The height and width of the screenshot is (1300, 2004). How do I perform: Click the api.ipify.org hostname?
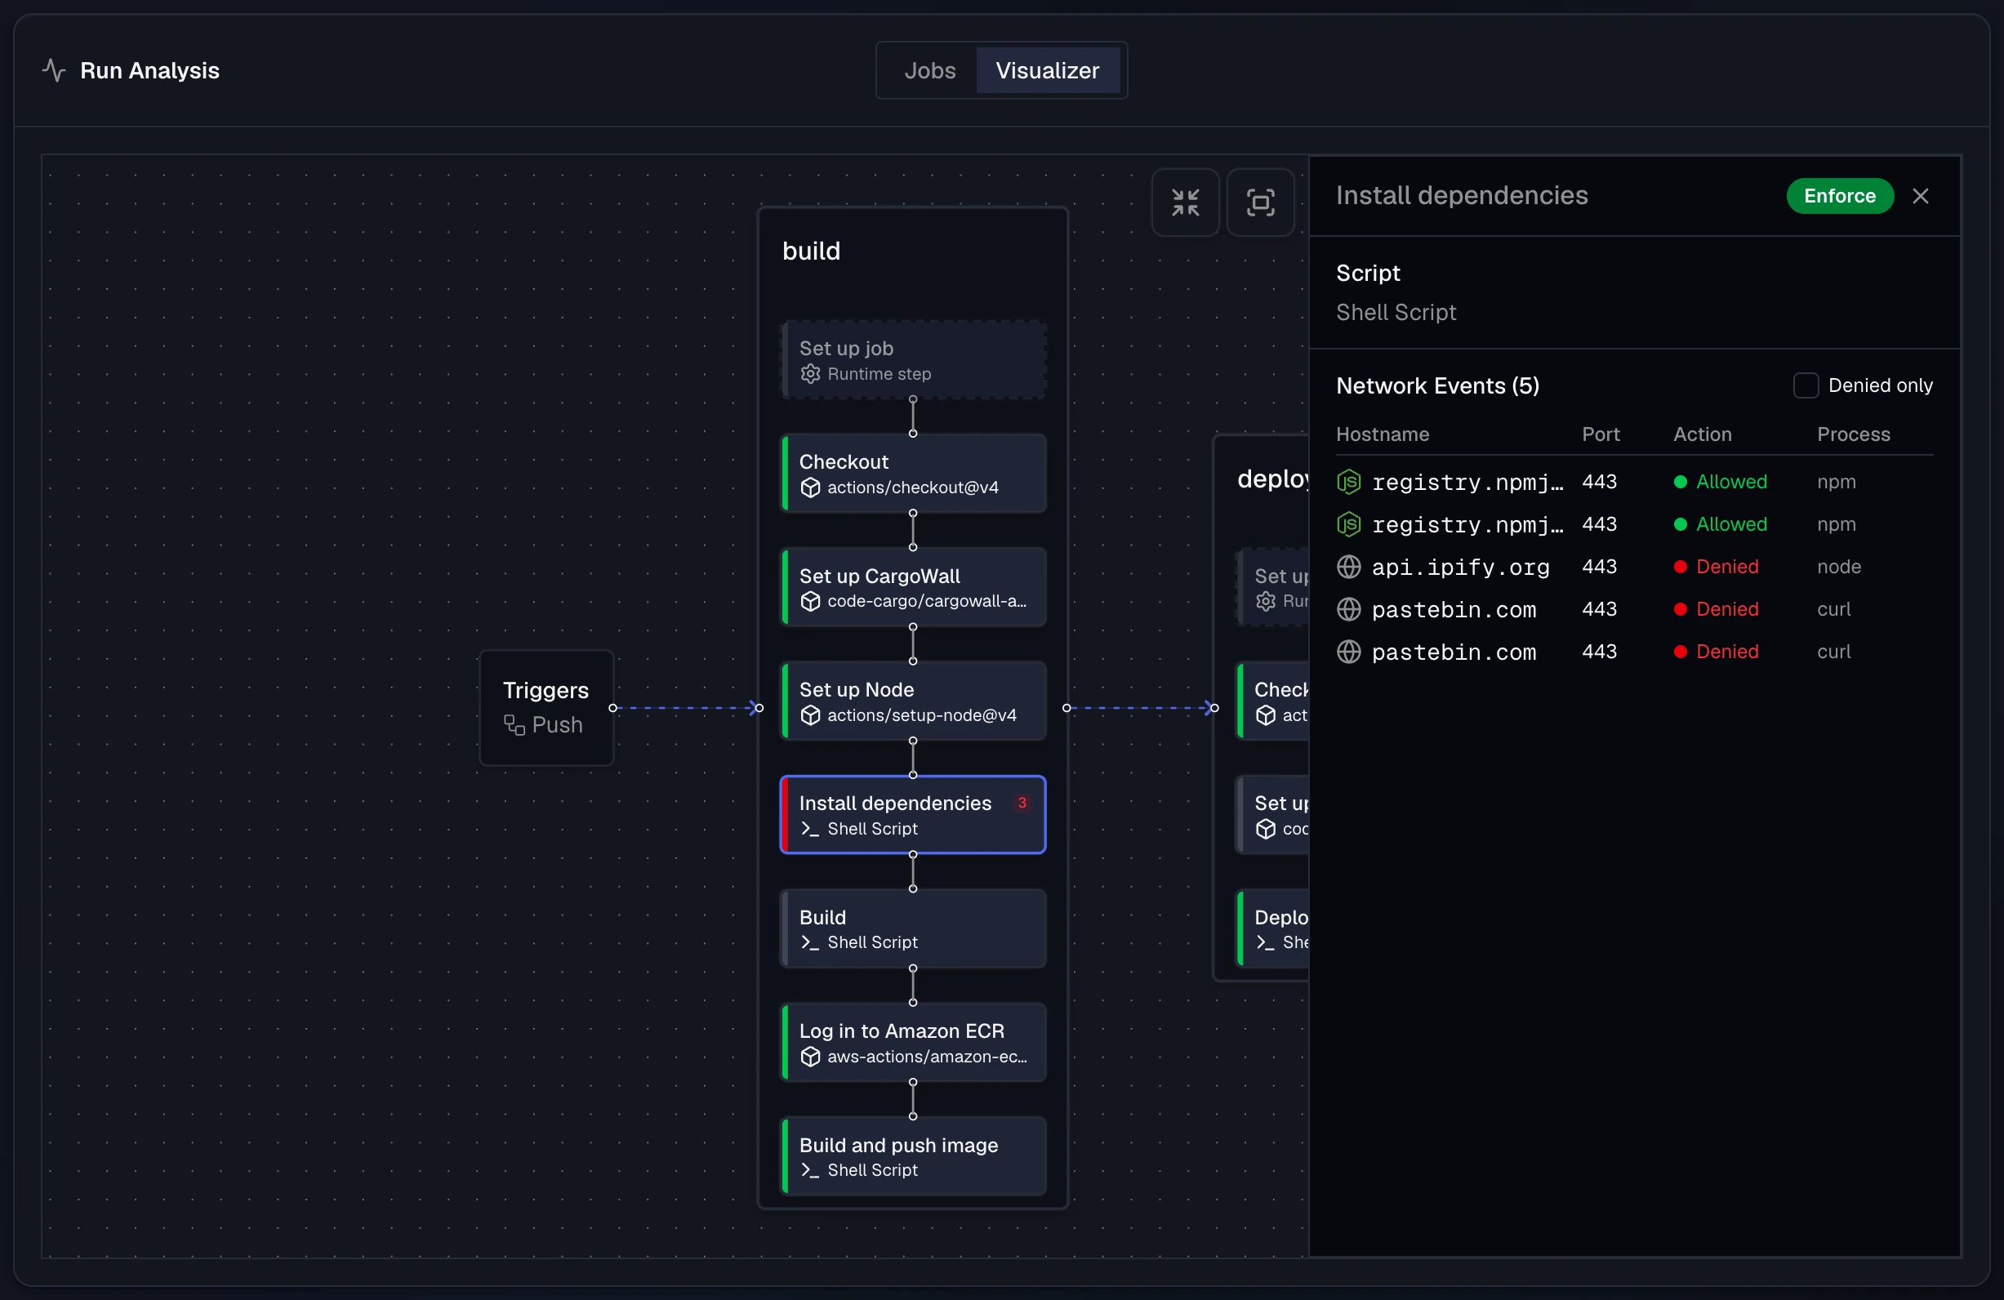click(x=1460, y=567)
